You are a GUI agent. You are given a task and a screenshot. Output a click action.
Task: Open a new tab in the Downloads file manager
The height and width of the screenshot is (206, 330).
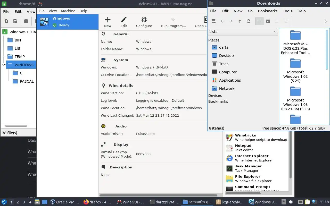(213, 21)
